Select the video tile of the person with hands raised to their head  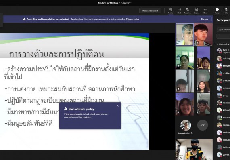pos(203,104)
